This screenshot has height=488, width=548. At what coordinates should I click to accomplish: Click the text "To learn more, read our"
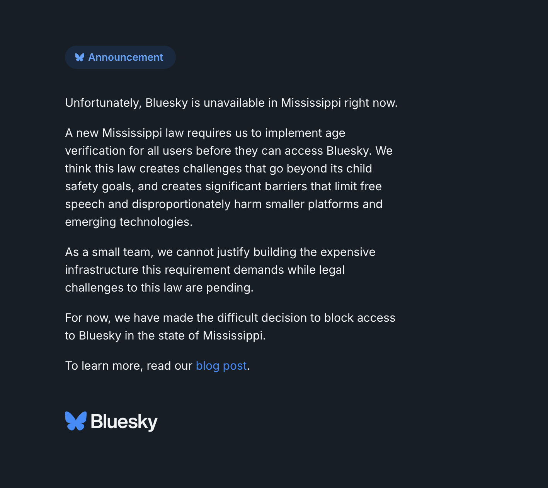point(128,366)
